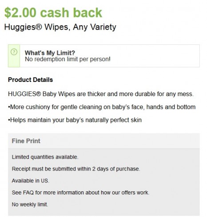The width and height of the screenshot is (207, 217).
Task: Click the Product Details heading
Action: pos(30,80)
